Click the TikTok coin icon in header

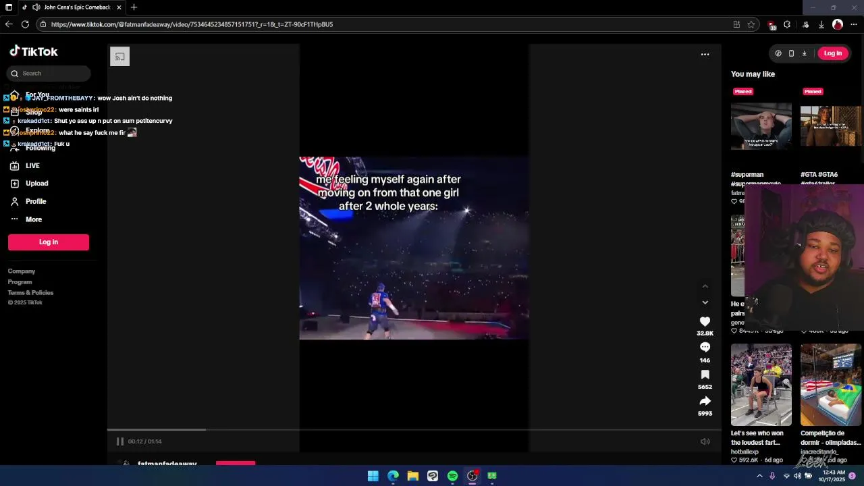(x=778, y=53)
